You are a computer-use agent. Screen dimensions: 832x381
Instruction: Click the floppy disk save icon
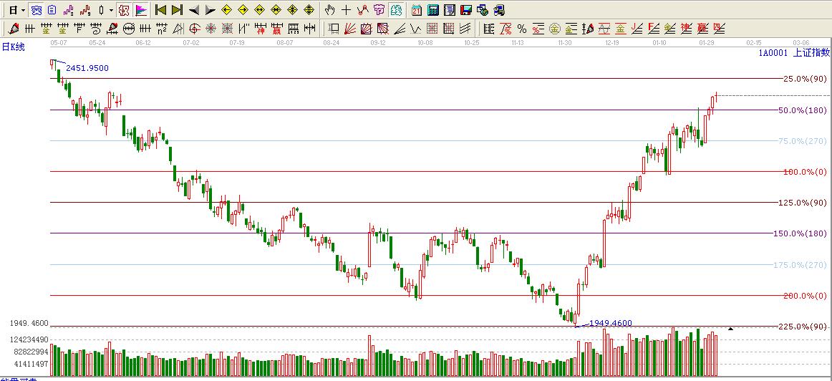pos(465,10)
